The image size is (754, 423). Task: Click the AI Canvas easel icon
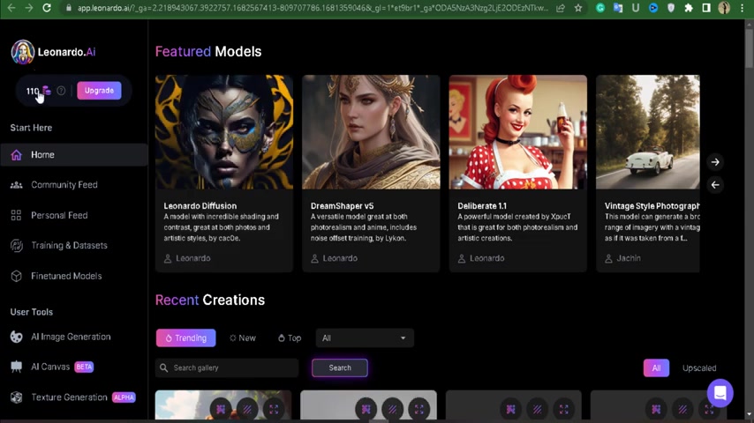coord(17,367)
